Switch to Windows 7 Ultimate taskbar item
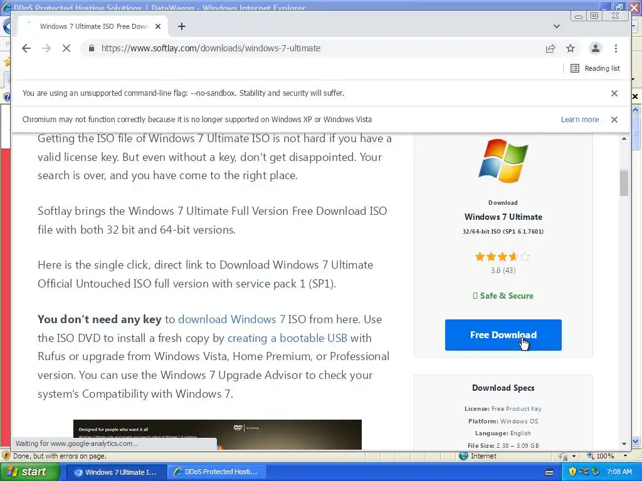Viewport: 642px width, 481px height. click(x=115, y=472)
